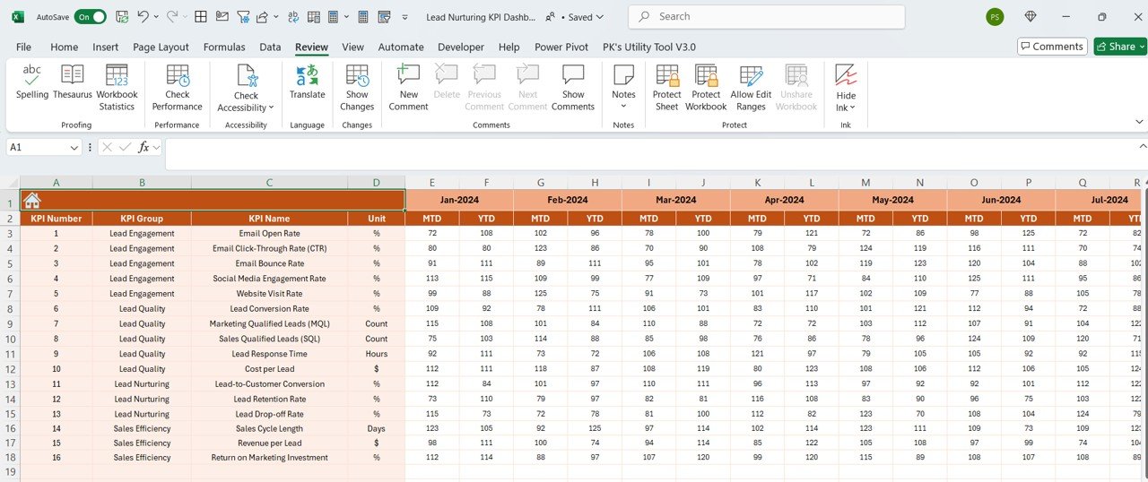This screenshot has height=482, width=1148.
Task: Open the Developer tab
Action: click(x=461, y=47)
